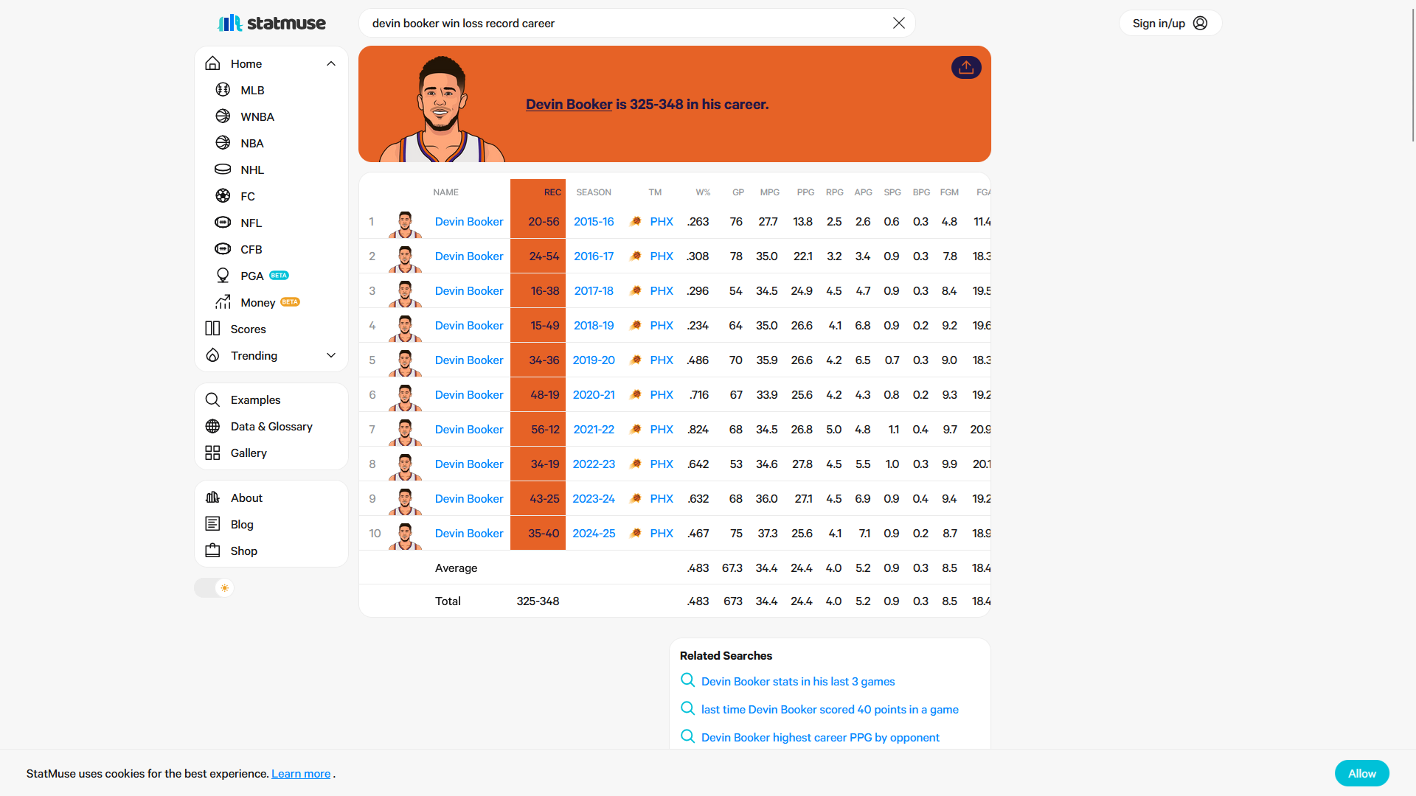Select the NBA basketball icon
Screen dimensions: 1416x796
tap(223, 143)
